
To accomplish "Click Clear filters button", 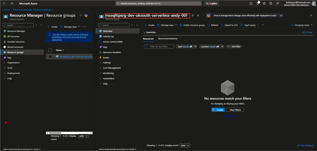I will point(235,110).
